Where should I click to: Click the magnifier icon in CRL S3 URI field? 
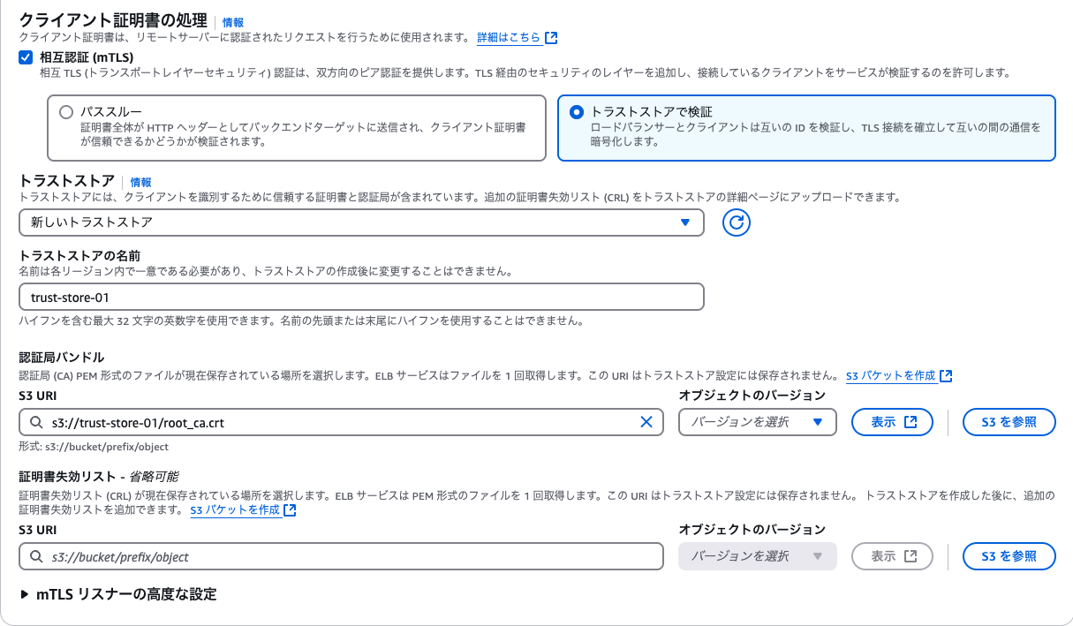(x=37, y=556)
